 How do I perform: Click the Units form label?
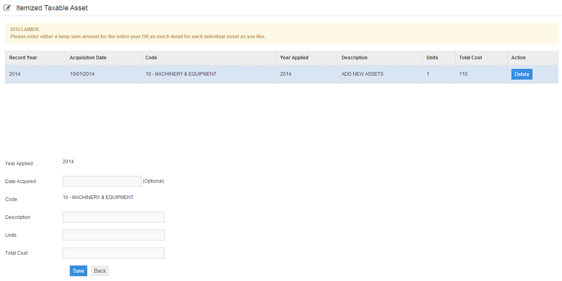click(11, 235)
